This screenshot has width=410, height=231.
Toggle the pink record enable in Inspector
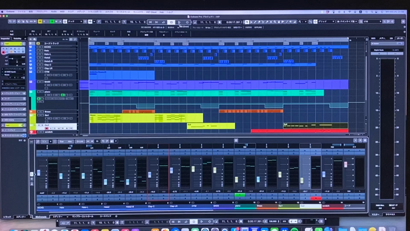coord(4,53)
